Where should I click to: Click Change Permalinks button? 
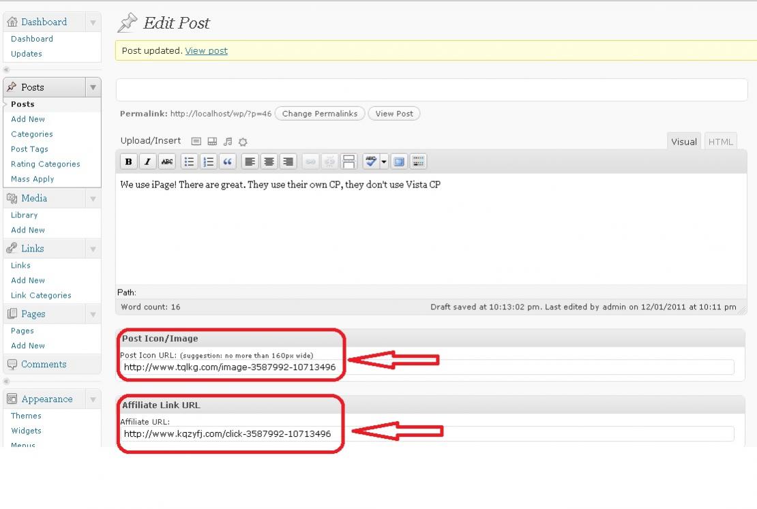[x=320, y=114]
